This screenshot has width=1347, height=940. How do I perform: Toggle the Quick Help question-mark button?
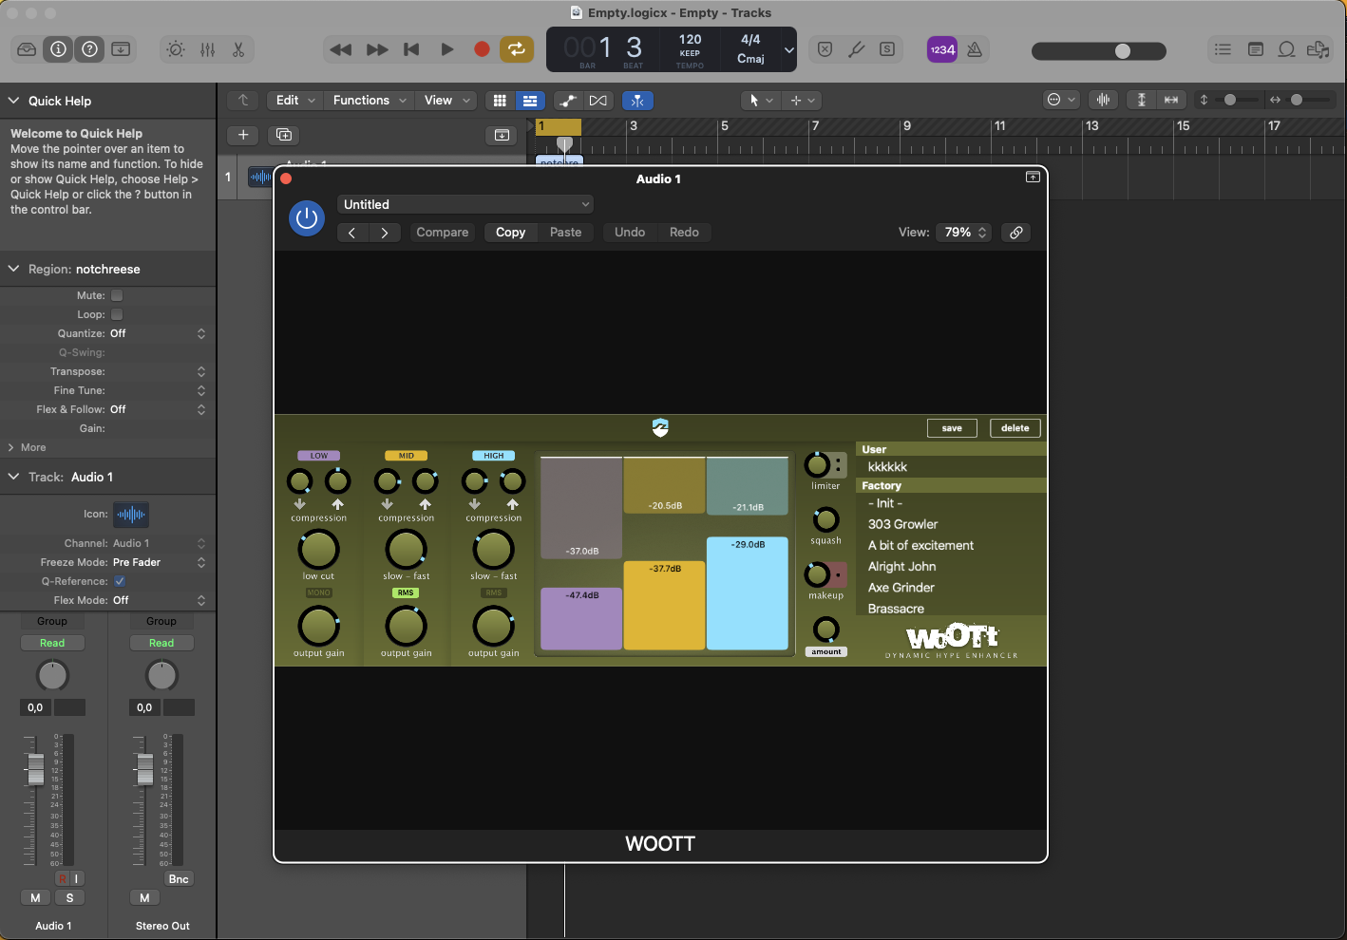pos(89,49)
